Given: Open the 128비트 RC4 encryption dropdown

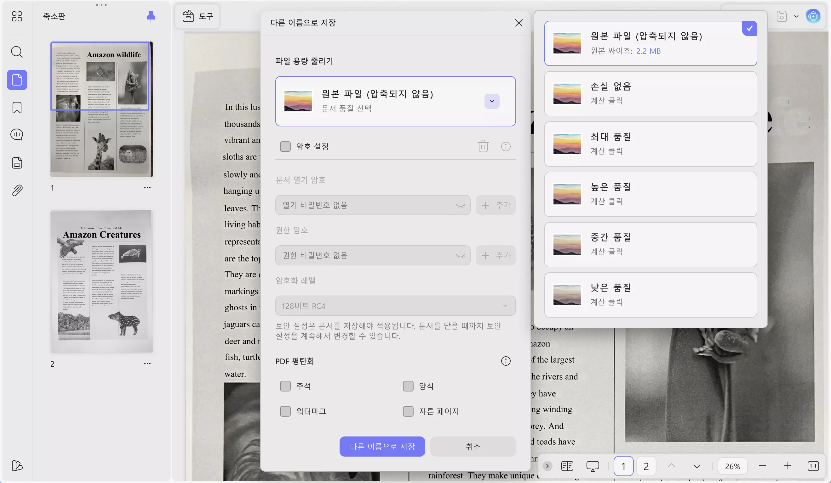Looking at the screenshot, I should pyautogui.click(x=505, y=306).
